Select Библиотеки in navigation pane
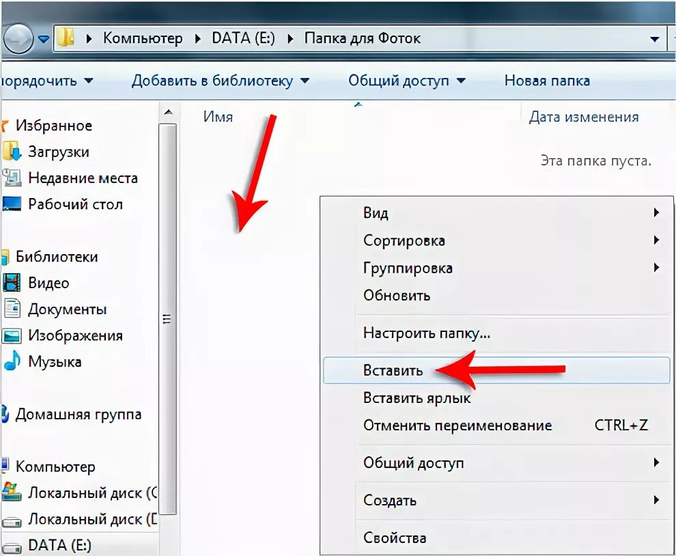 [x=57, y=257]
